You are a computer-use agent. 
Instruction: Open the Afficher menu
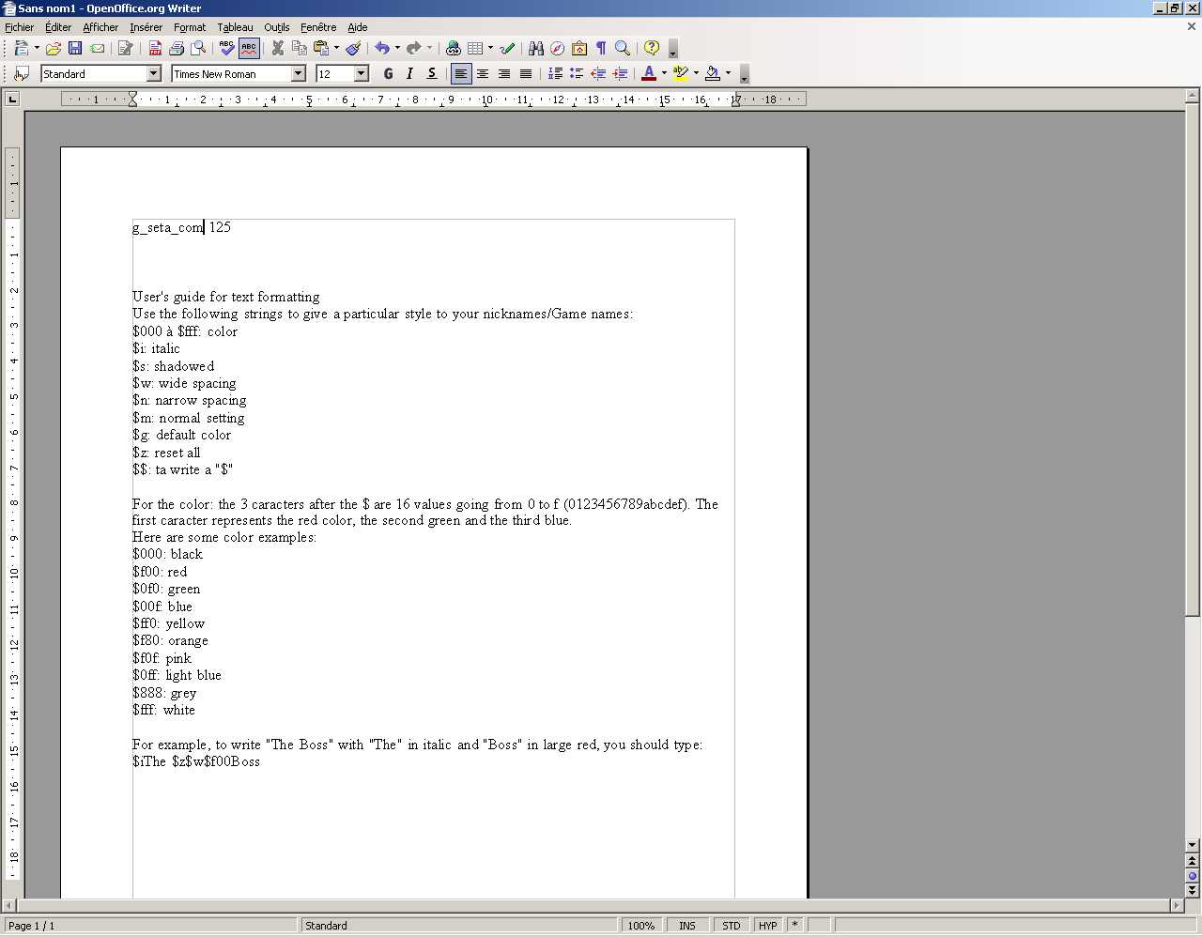100,27
